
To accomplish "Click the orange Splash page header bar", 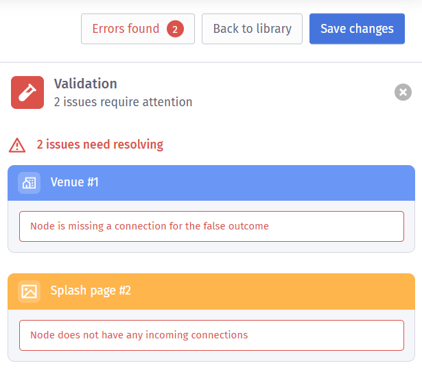I will (274, 291).
